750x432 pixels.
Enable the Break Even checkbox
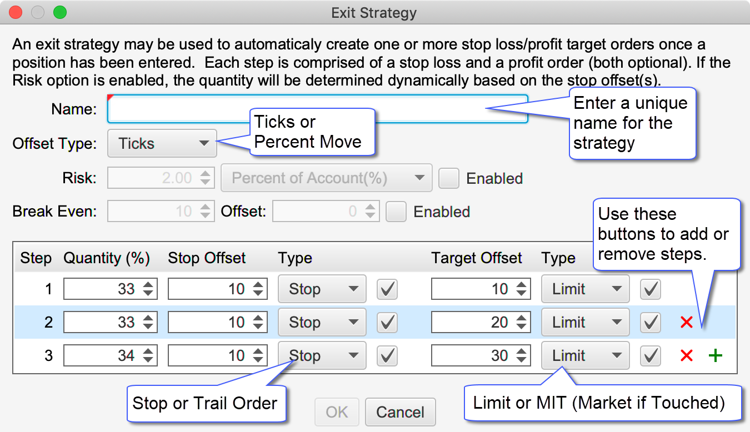tap(396, 212)
